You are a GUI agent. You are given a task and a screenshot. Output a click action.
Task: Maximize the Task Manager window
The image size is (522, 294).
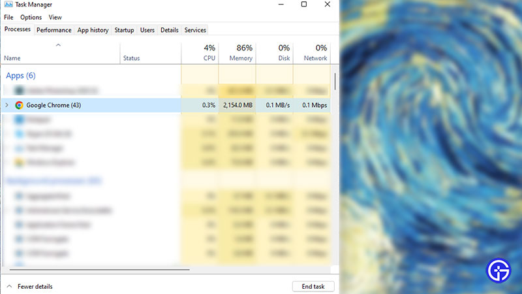(304, 5)
